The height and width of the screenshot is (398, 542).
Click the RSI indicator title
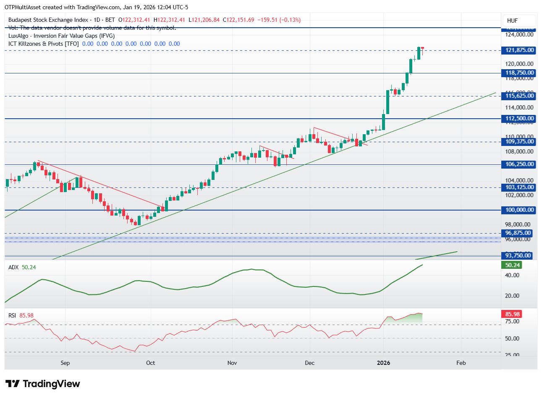(12, 315)
